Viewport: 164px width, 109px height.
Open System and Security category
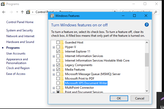(x=20, y=30)
